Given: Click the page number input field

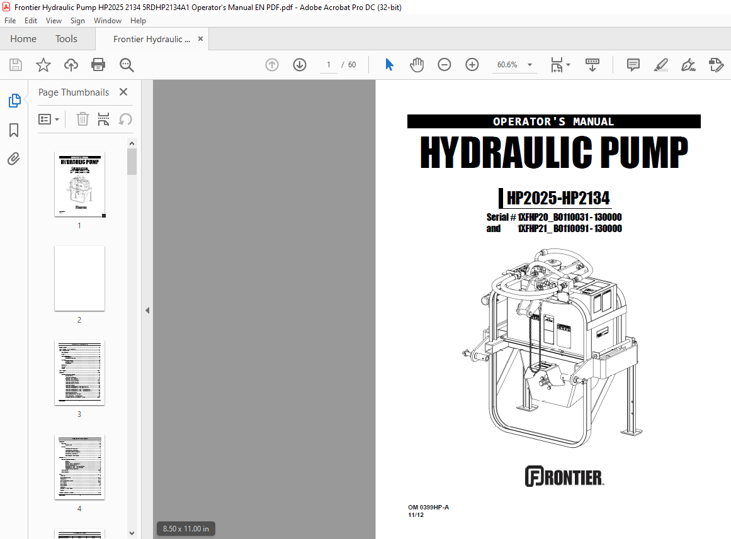Looking at the screenshot, I should point(329,65).
